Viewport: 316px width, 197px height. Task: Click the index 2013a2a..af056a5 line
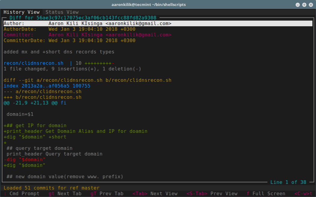click(47, 86)
